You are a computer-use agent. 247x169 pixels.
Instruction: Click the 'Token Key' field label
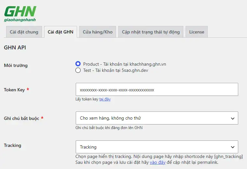tap(14, 90)
